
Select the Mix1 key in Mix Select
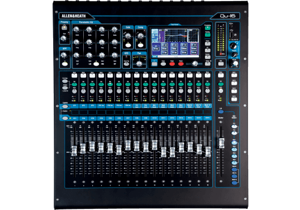(x=234, y=143)
